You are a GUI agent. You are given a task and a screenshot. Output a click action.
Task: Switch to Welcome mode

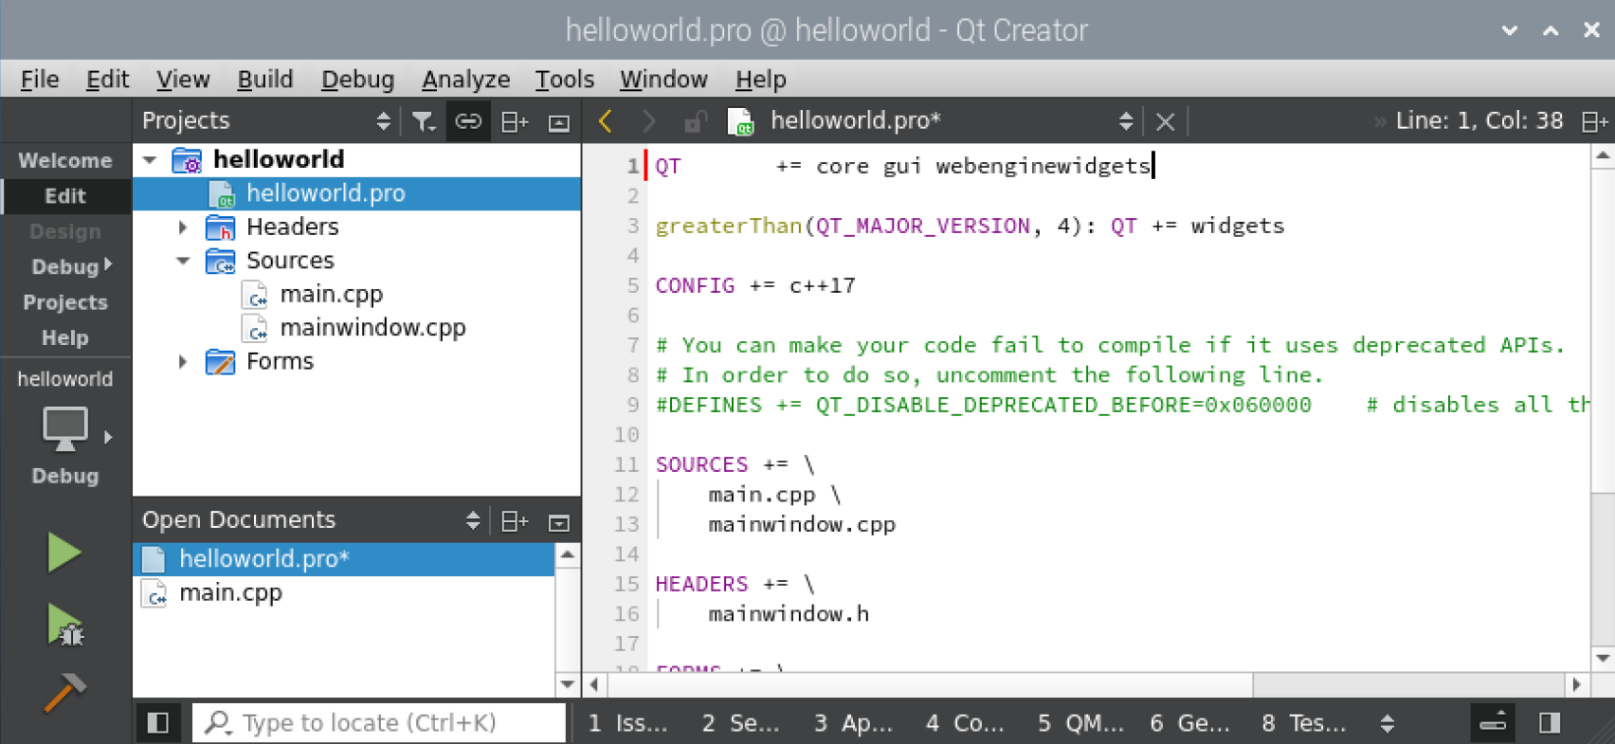click(65, 161)
